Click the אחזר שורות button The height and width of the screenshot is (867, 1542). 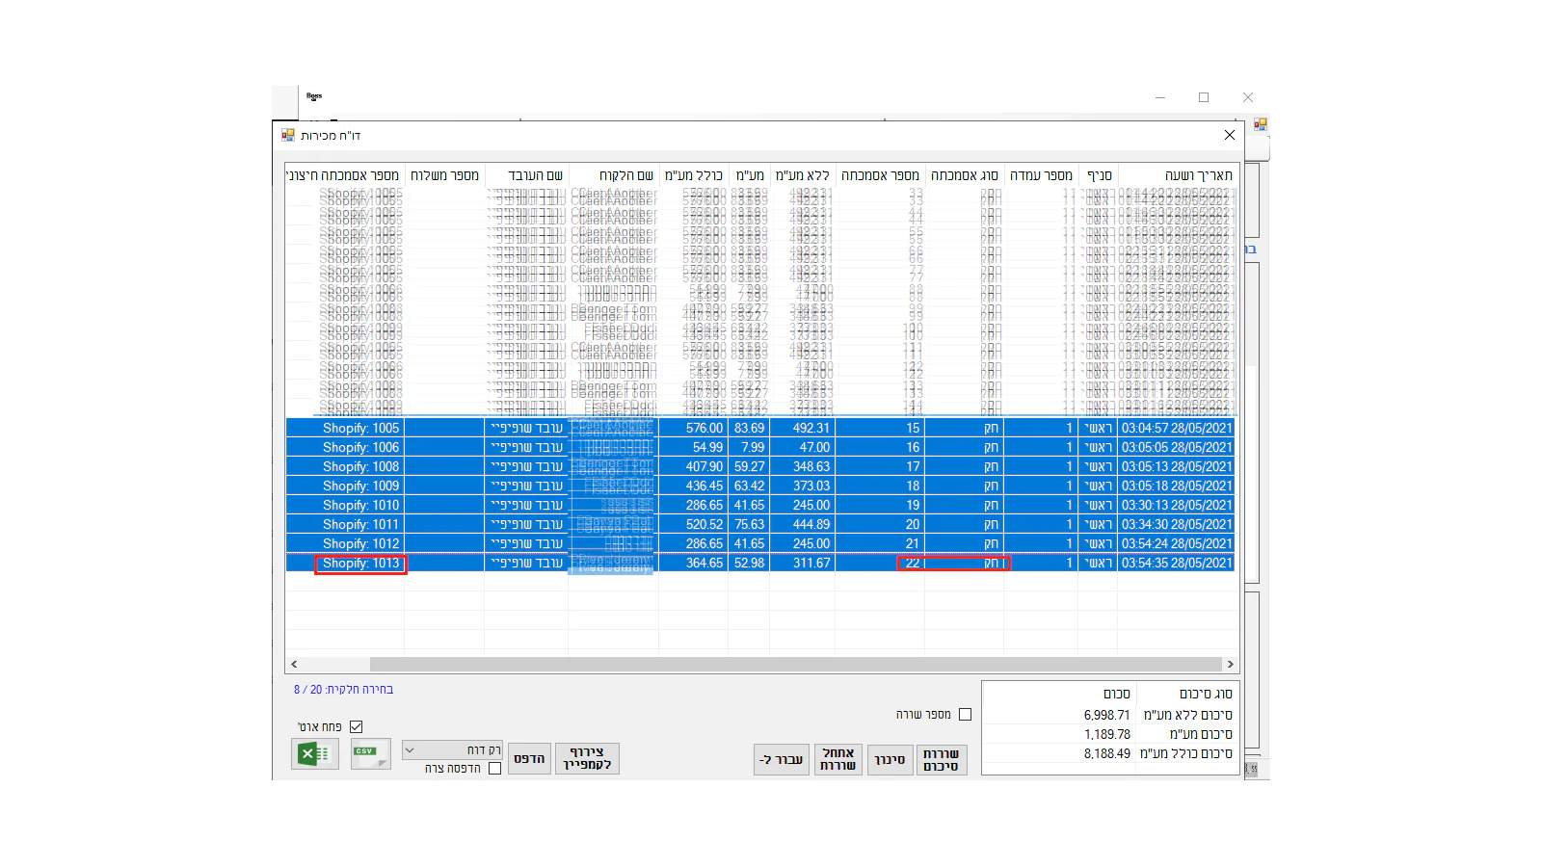(x=837, y=759)
